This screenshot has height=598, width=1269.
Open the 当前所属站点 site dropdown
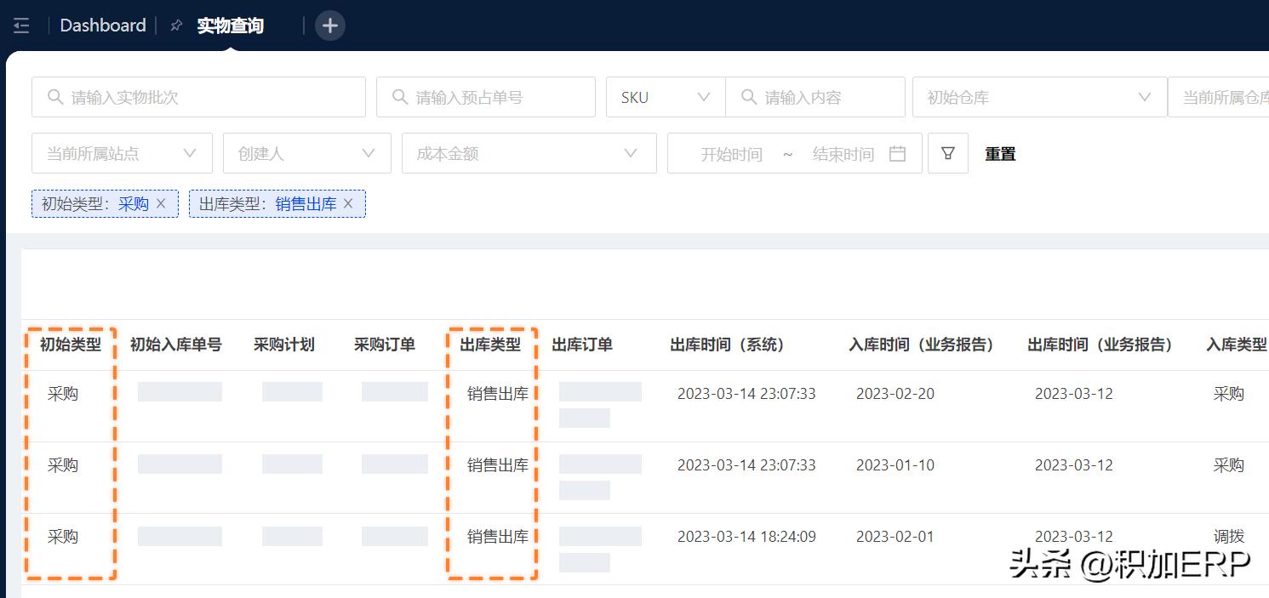122,153
